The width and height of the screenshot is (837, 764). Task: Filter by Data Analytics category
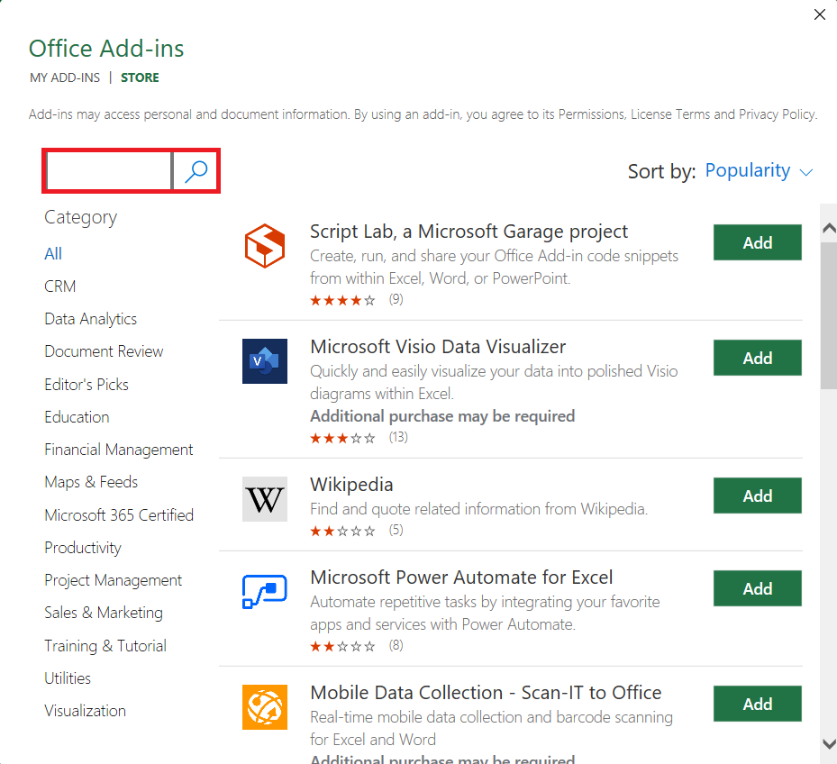point(91,319)
